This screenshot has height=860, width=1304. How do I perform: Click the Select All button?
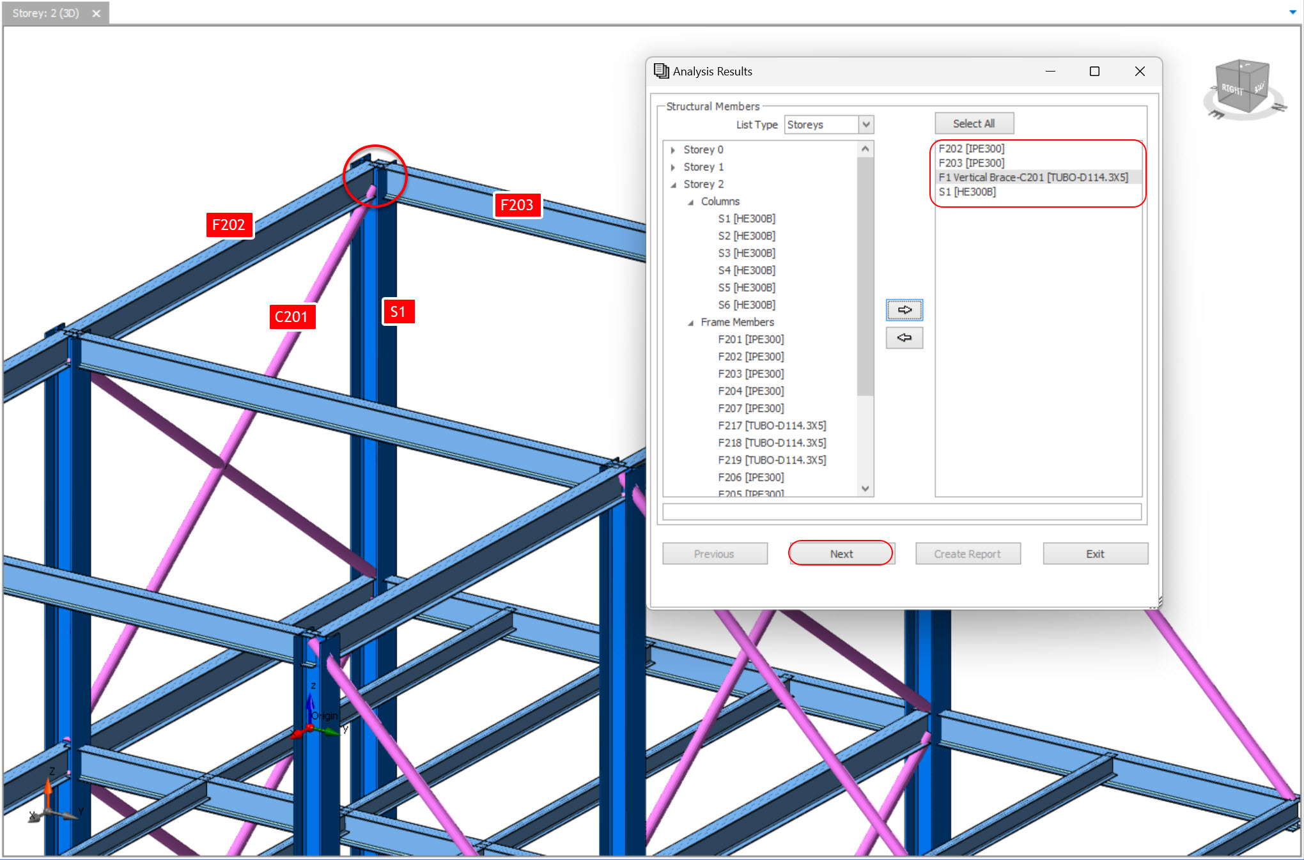tap(974, 123)
